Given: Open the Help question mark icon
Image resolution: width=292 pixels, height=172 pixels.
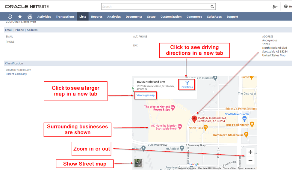Looking at the screenshot, I should [286, 7].
